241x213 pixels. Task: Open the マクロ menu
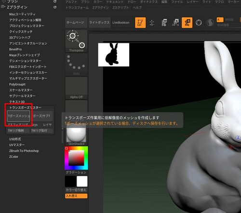219,2
